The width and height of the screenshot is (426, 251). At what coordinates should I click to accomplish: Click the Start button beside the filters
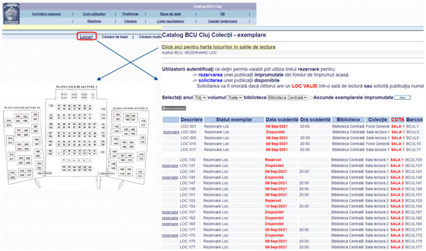point(402,98)
